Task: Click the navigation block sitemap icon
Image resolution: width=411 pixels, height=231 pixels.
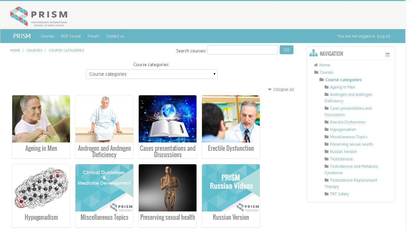Action: pos(313,54)
